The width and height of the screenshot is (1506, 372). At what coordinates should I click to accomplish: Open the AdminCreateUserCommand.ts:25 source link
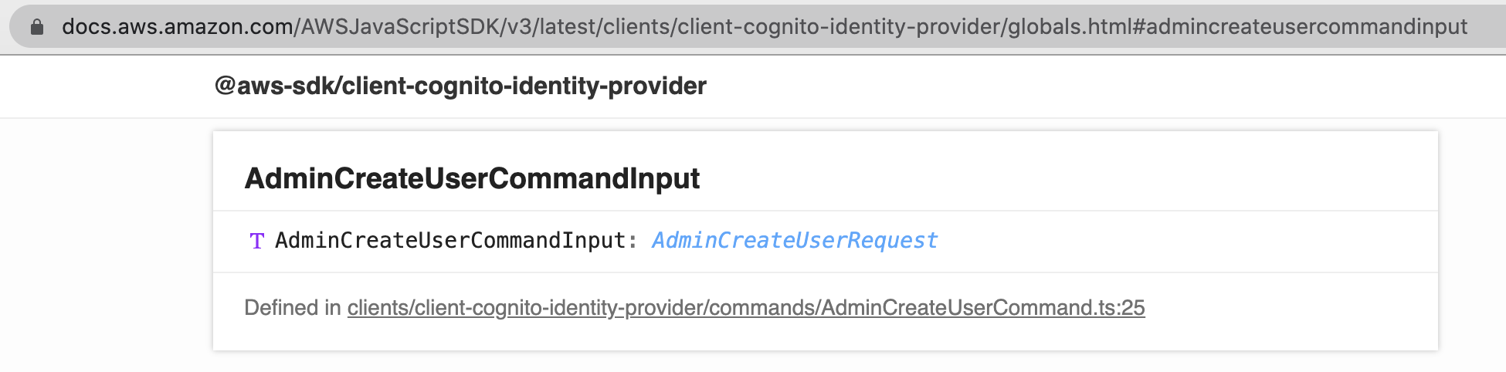[x=983, y=308]
